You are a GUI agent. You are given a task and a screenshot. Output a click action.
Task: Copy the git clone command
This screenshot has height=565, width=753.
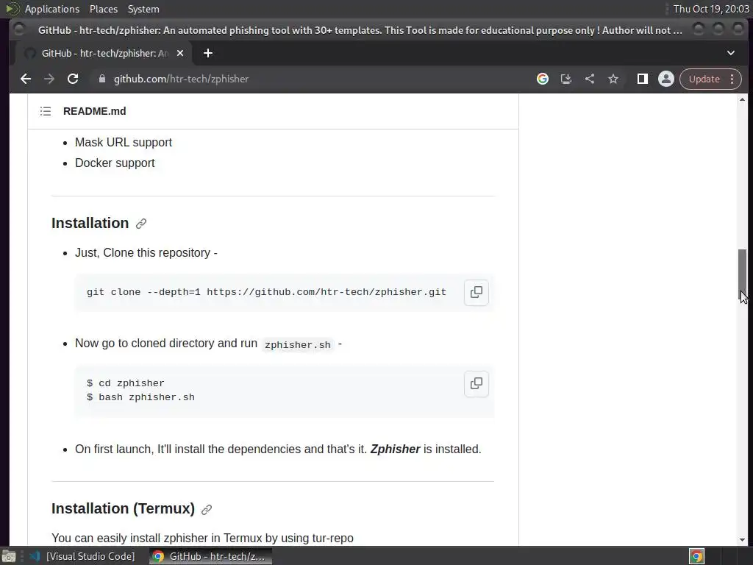click(477, 292)
